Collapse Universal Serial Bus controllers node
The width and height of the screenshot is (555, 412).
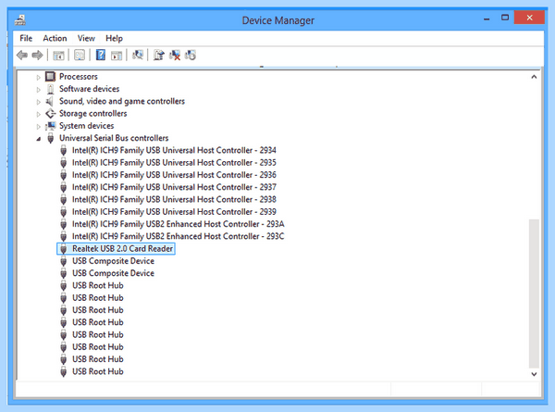(39, 139)
